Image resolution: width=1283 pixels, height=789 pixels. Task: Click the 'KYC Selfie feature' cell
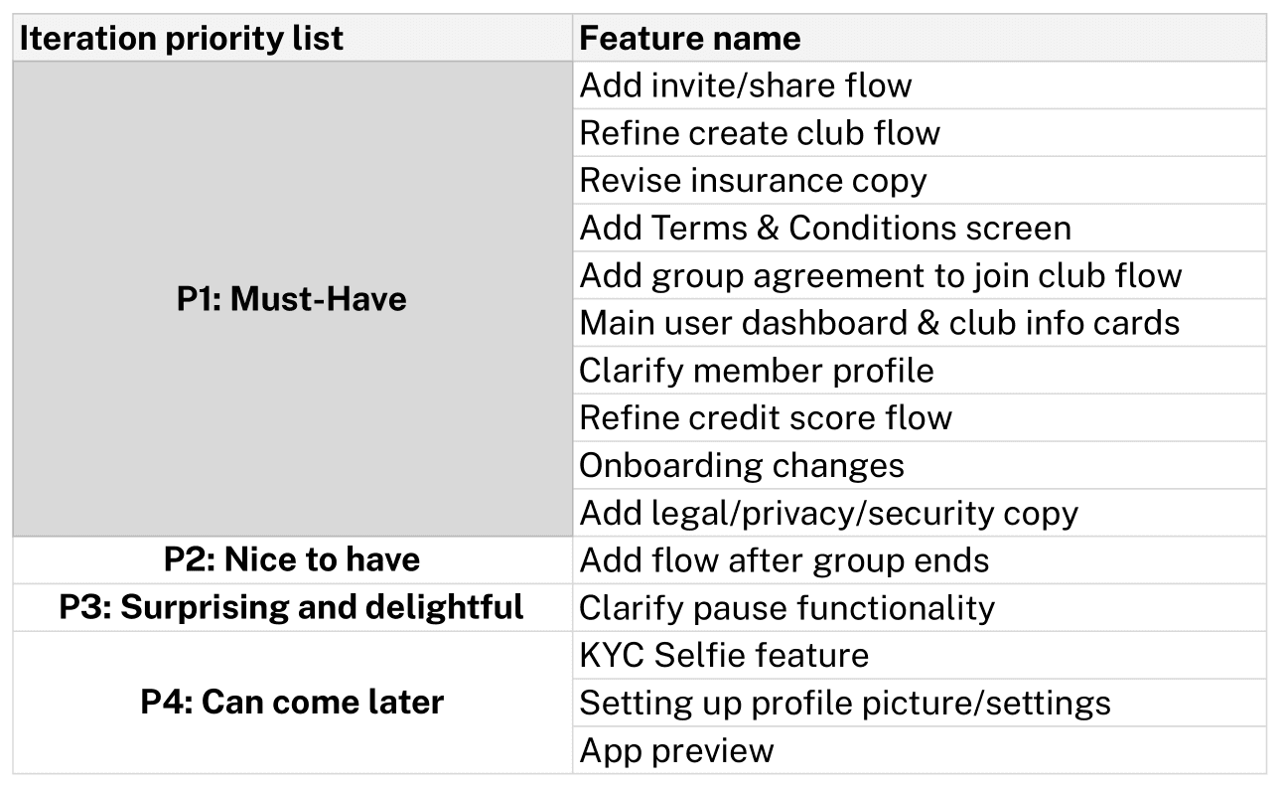[x=920, y=655]
